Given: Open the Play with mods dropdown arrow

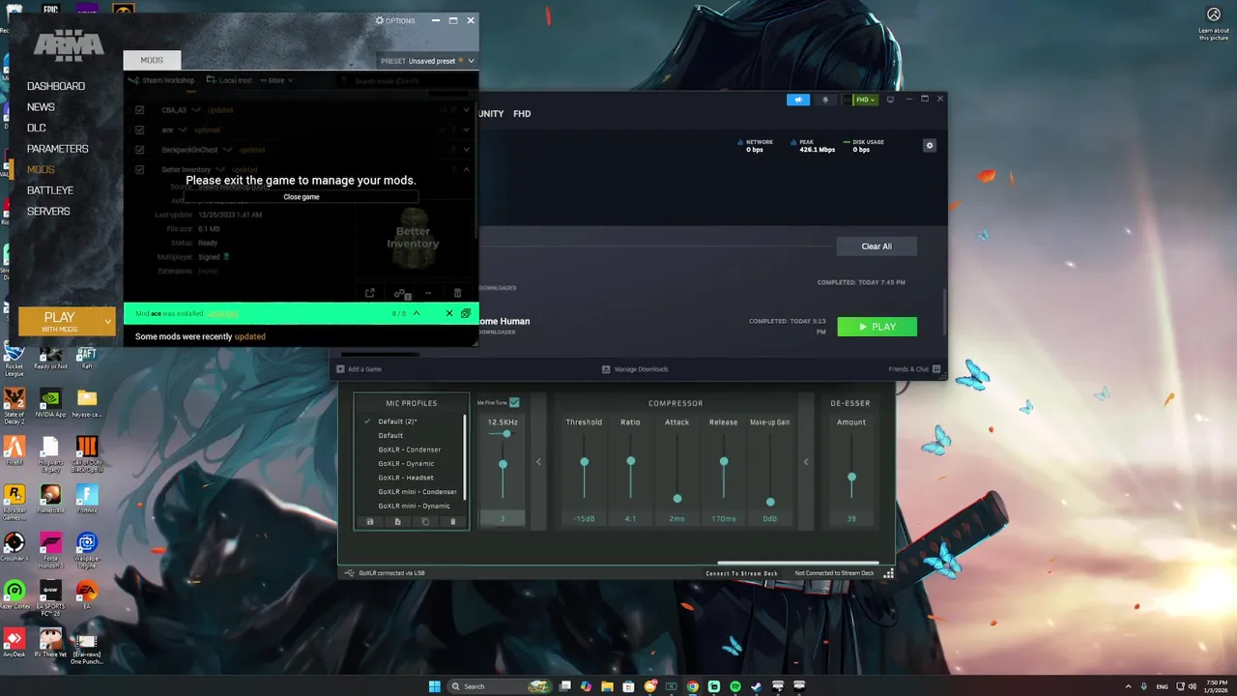Looking at the screenshot, I should click(107, 321).
